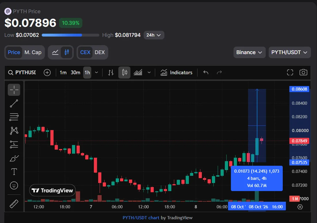Enter fullscreen chart mode

tap(290, 73)
